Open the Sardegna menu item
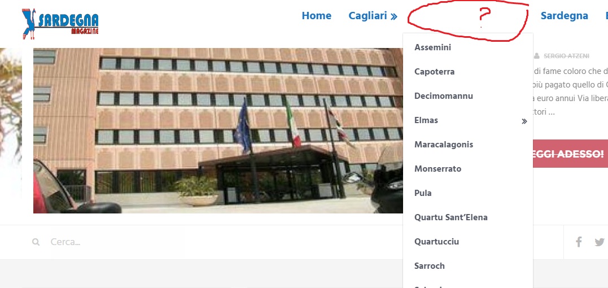 click(x=564, y=16)
